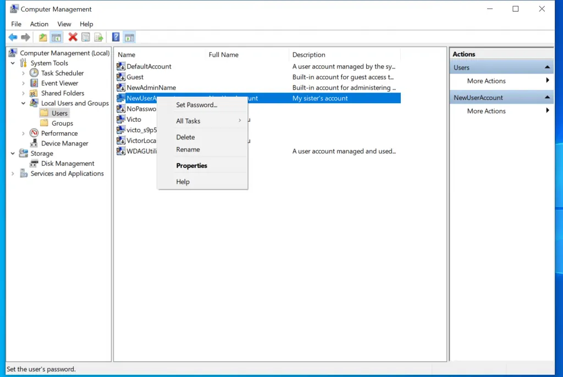
Task: Click the red X Delete toolbar icon
Action: tap(73, 37)
